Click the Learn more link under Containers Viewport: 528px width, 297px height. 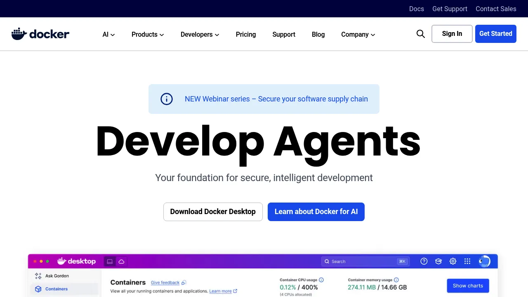(x=220, y=291)
